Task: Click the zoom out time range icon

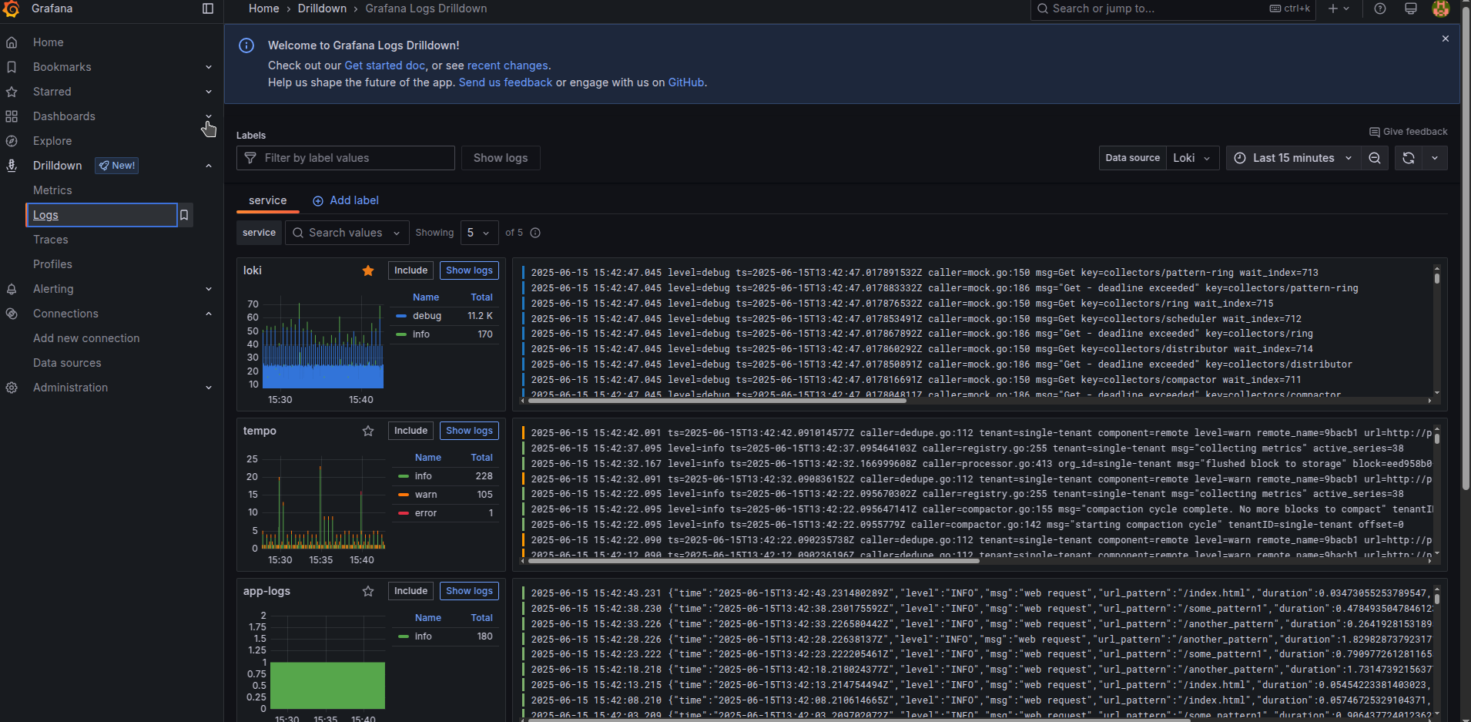Action: 1375,158
